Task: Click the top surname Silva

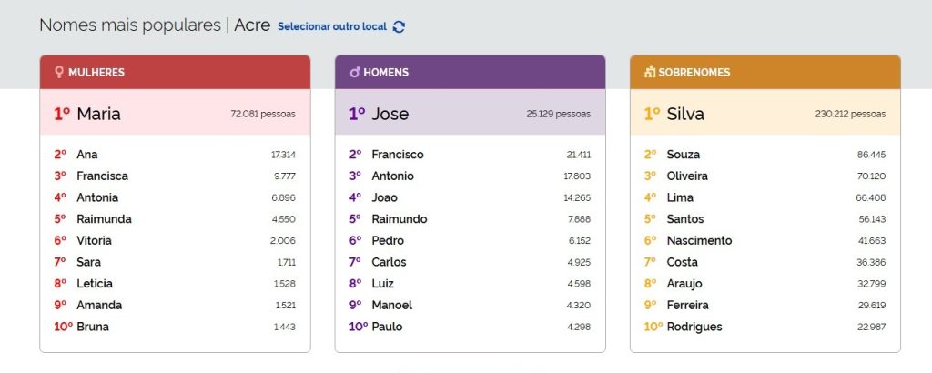Action: (x=685, y=114)
